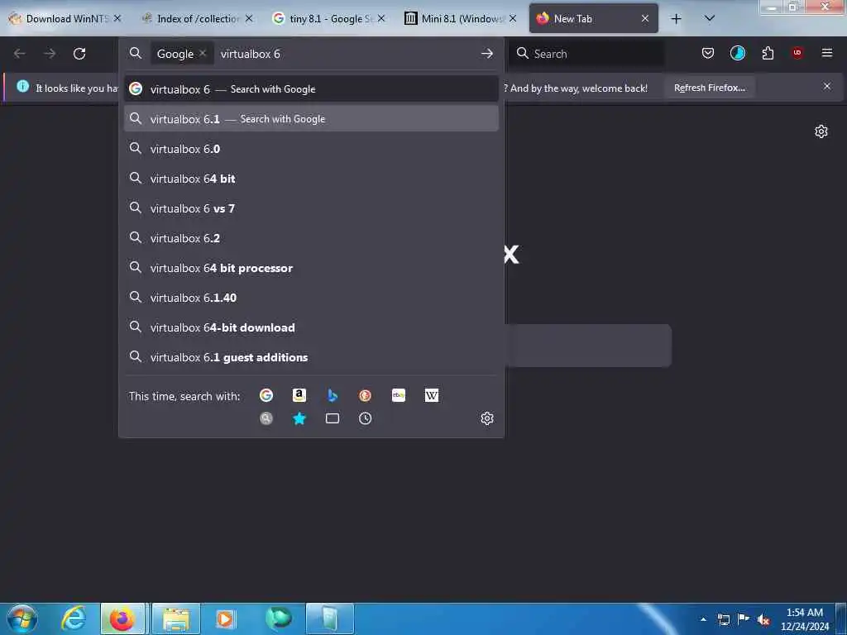The image size is (847, 635).
Task: Search this time with Google icon
Action: click(x=266, y=395)
